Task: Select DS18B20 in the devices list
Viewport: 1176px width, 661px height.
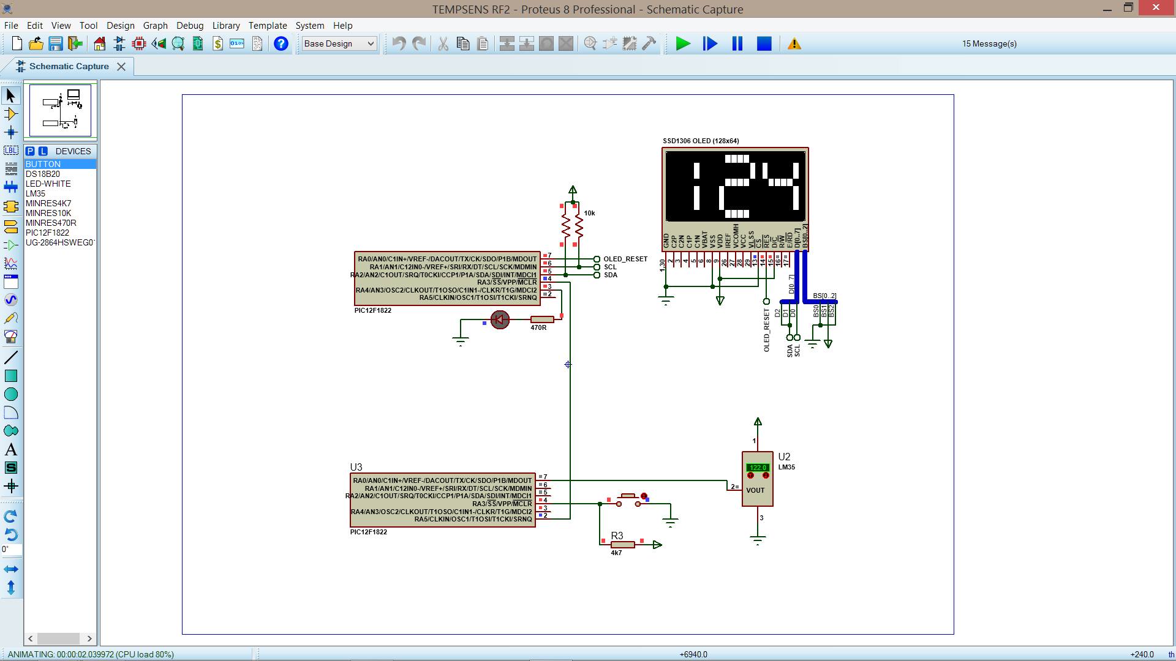Action: [60, 174]
